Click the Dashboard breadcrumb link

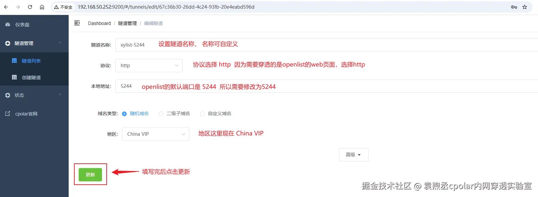point(99,23)
